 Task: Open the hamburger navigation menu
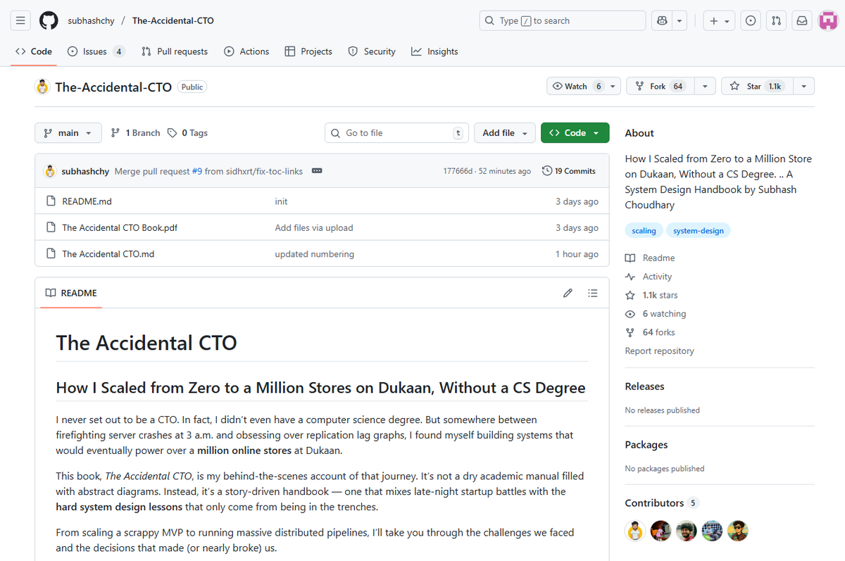20,21
